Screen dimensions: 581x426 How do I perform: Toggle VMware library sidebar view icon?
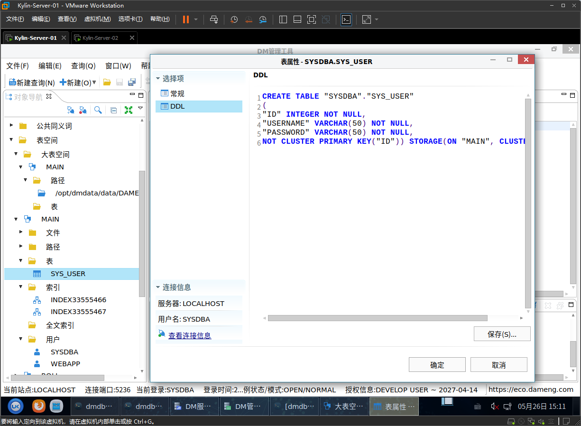283,19
